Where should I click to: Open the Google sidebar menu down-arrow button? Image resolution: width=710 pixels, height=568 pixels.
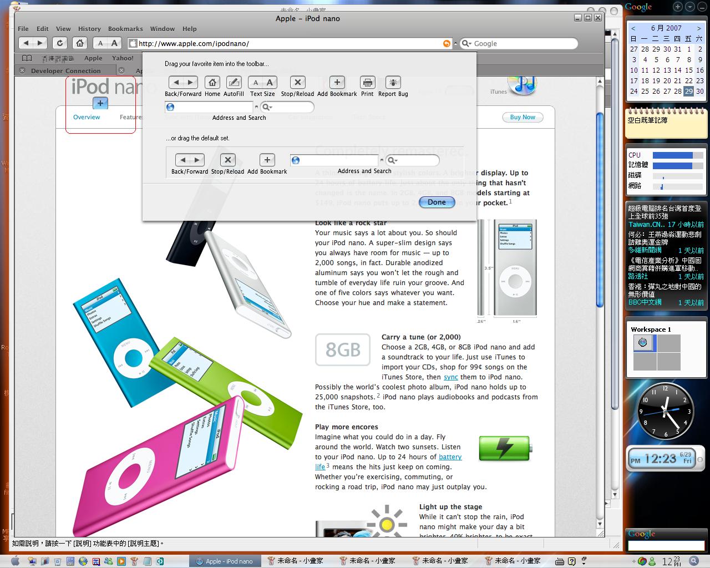689,7
